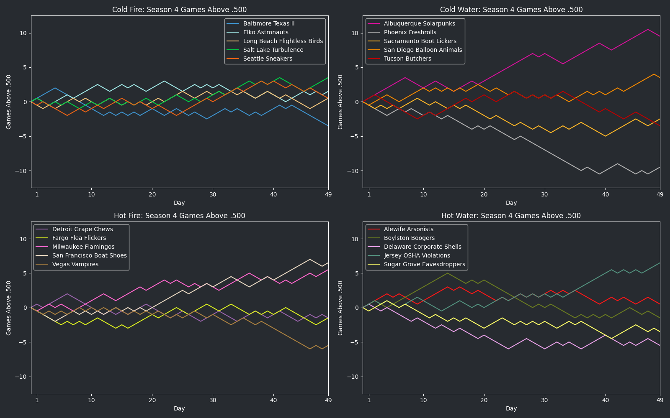Image resolution: width=670 pixels, height=418 pixels.
Task: Select San Francisco Boat Shoes legend entry
Action: [89, 255]
